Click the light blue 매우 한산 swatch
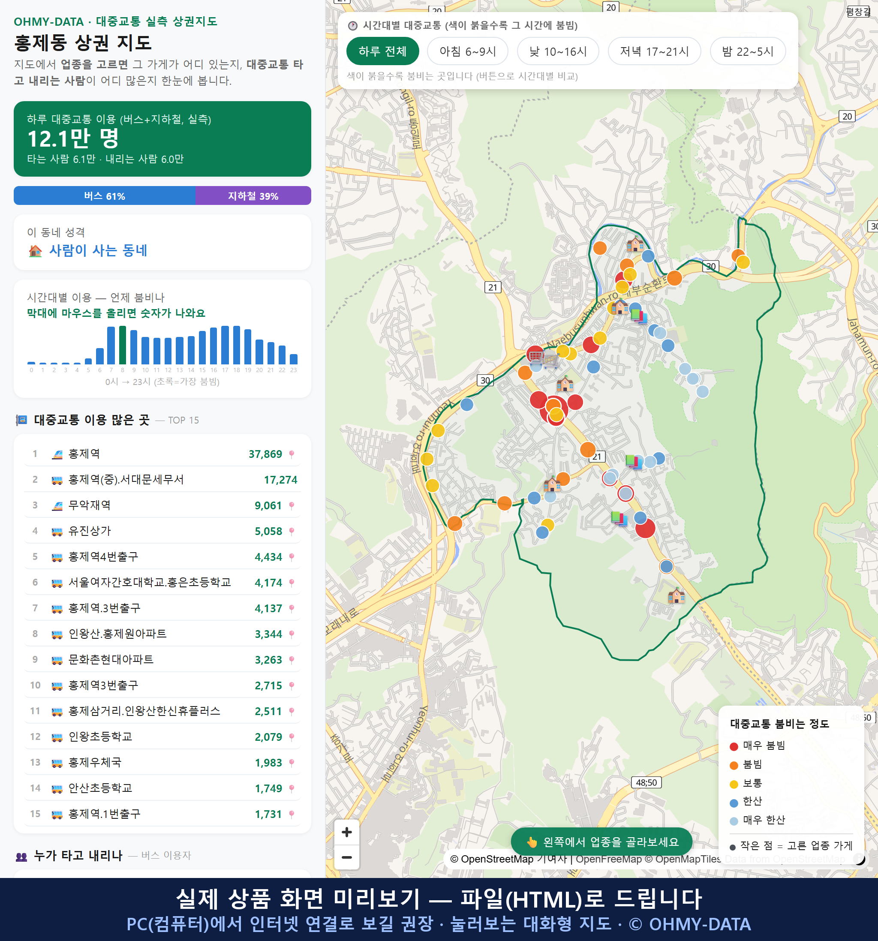The image size is (878, 941). (x=734, y=821)
